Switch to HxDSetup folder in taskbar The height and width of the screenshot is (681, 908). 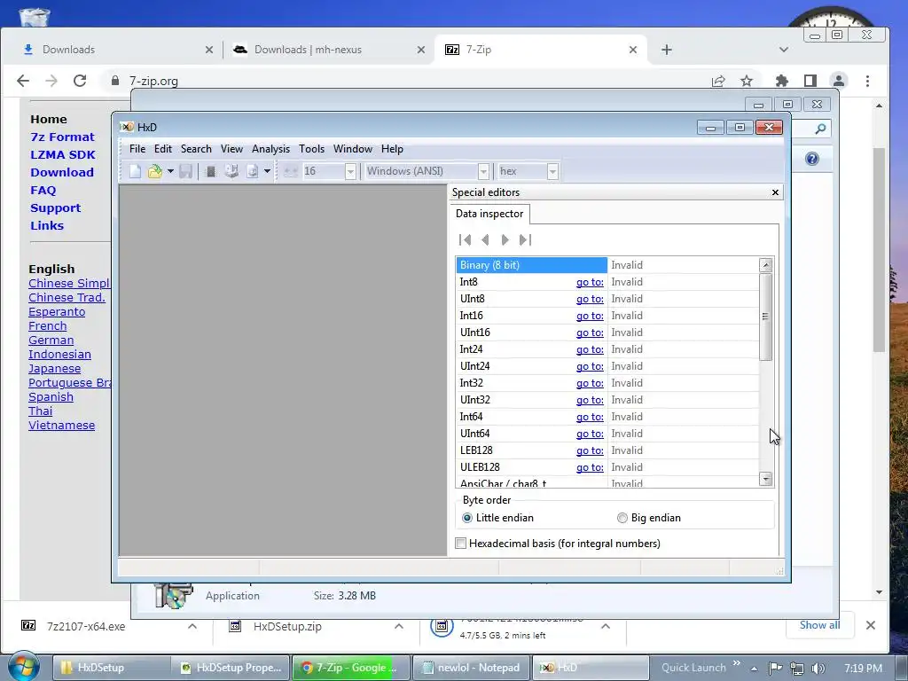[x=112, y=668]
